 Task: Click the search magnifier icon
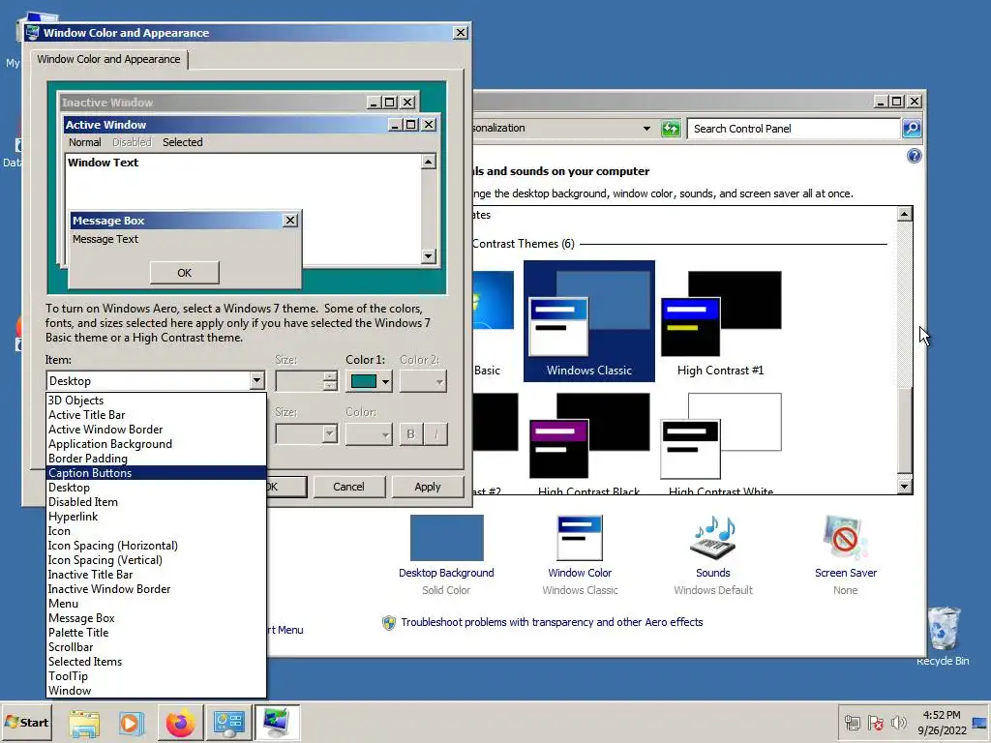coord(912,129)
